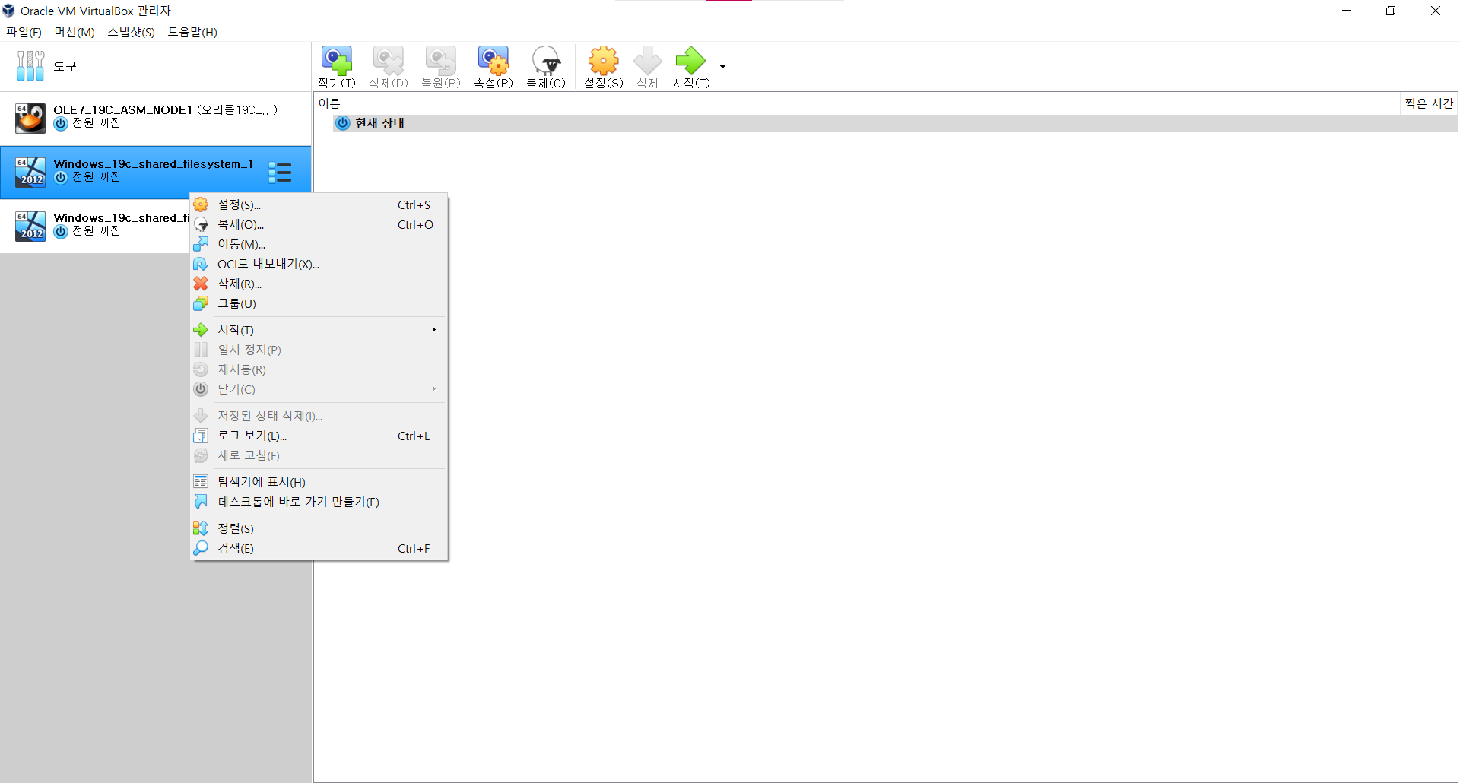Choose 복제(O)... in the context menu

319,225
